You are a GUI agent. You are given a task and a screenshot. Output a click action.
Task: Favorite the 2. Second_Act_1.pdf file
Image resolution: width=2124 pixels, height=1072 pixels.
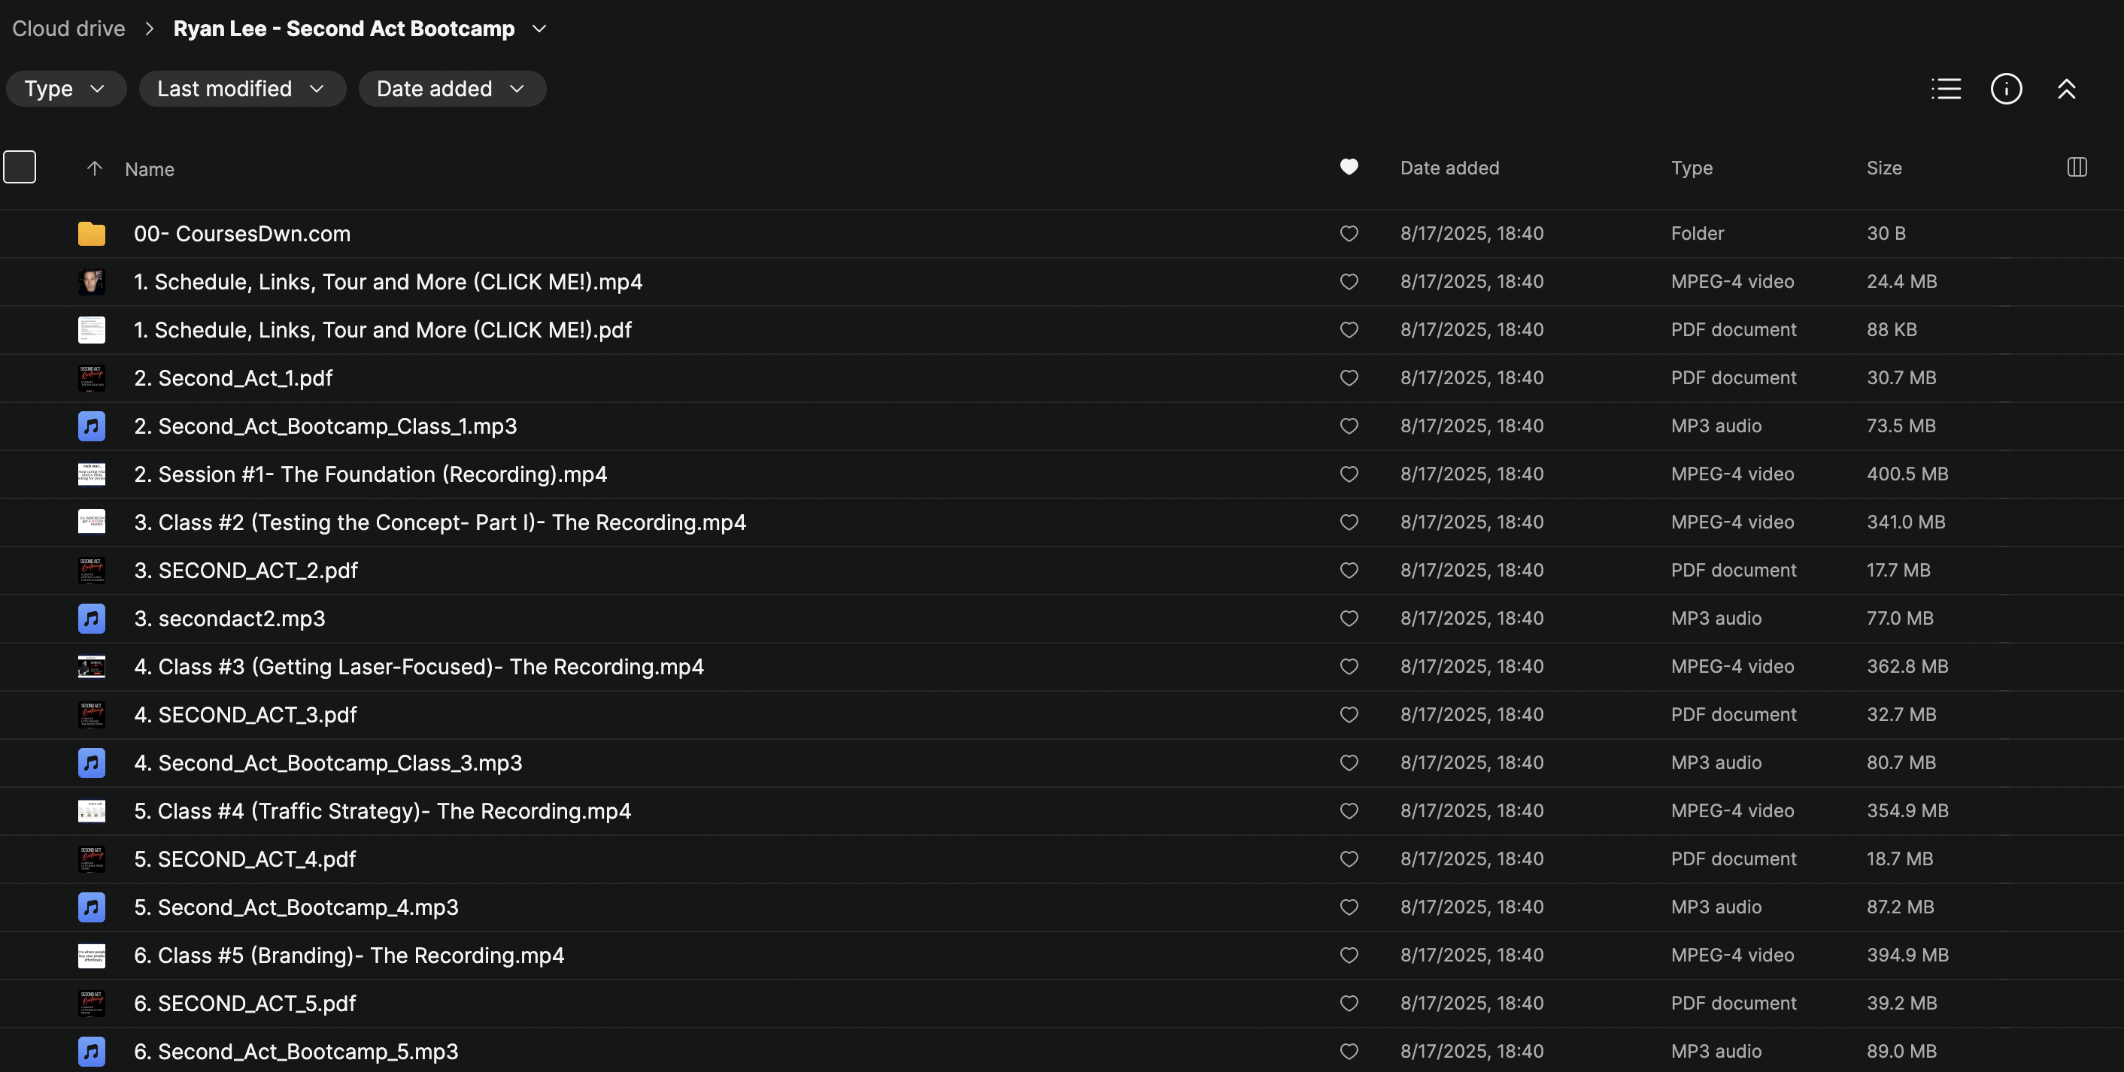coord(1349,378)
